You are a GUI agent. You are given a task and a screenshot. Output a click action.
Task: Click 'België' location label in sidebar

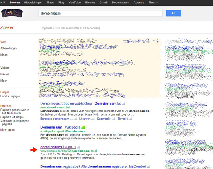click(x=5, y=92)
